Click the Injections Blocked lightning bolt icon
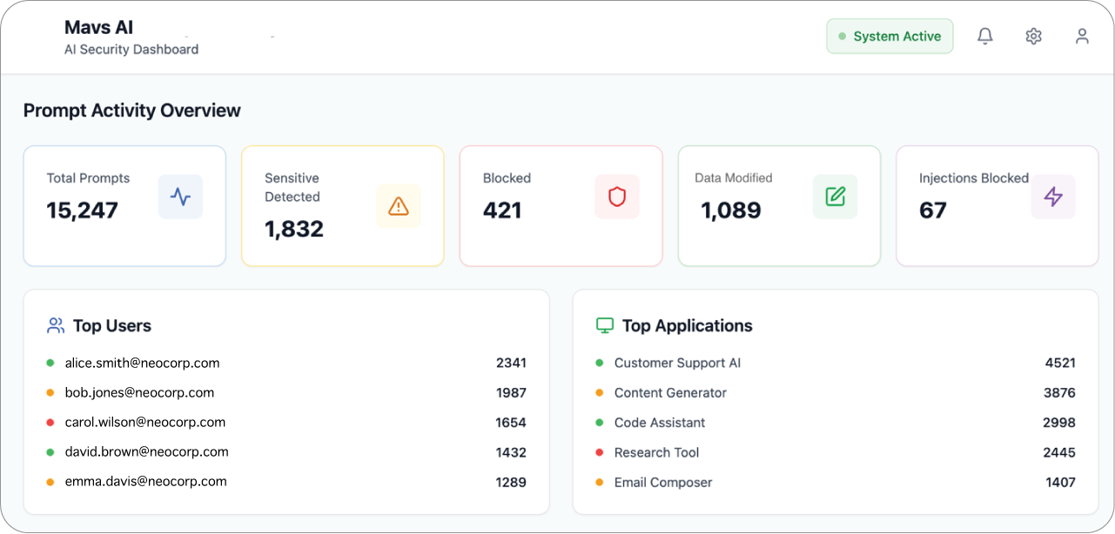This screenshot has width=1115, height=534. click(x=1053, y=197)
